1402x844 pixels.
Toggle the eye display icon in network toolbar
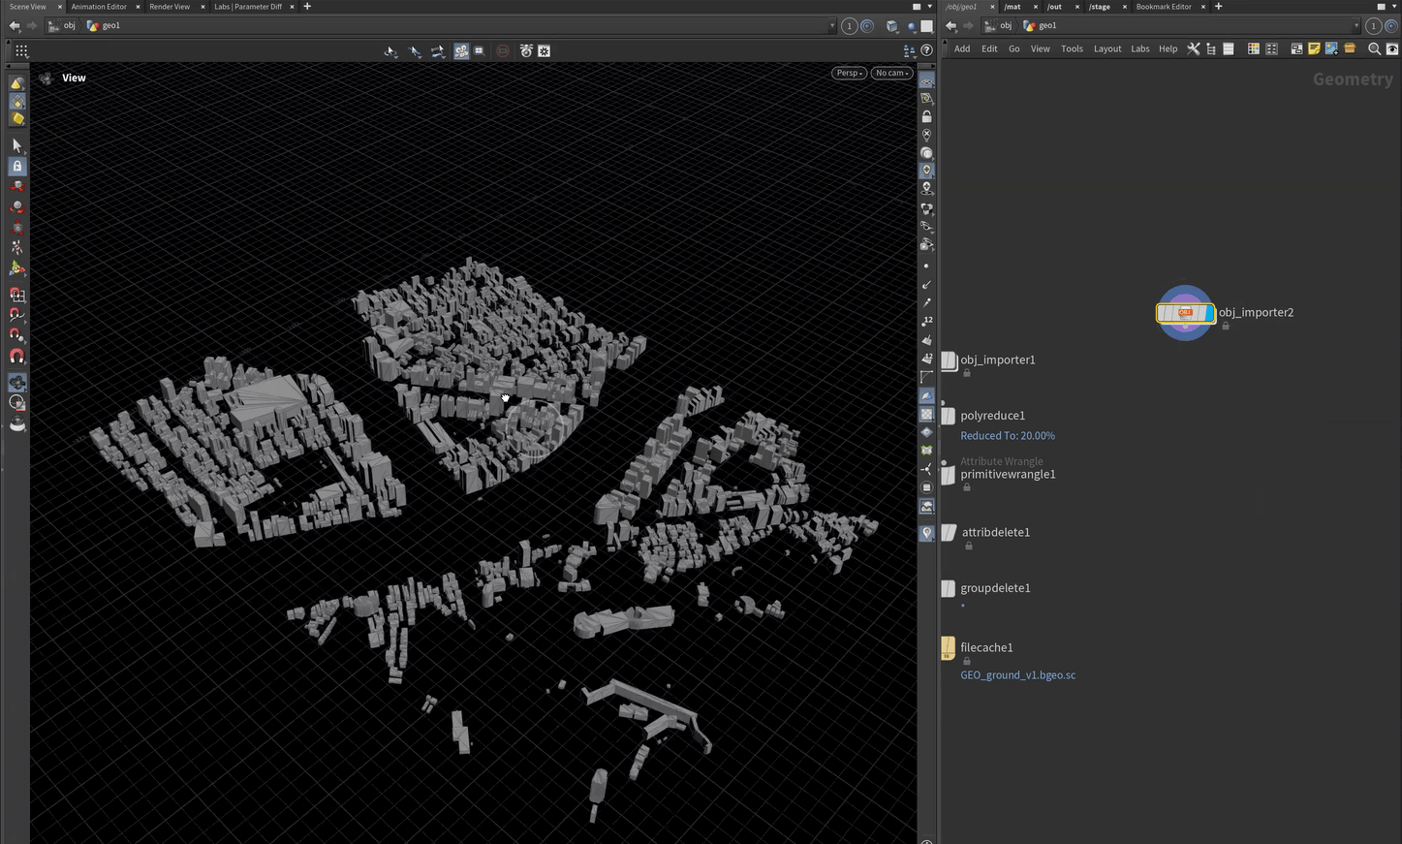click(1392, 48)
